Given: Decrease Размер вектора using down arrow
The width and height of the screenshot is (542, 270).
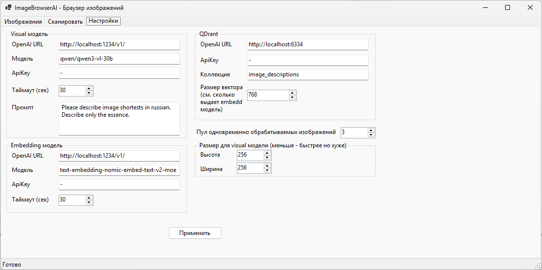Looking at the screenshot, I should pos(292,97).
